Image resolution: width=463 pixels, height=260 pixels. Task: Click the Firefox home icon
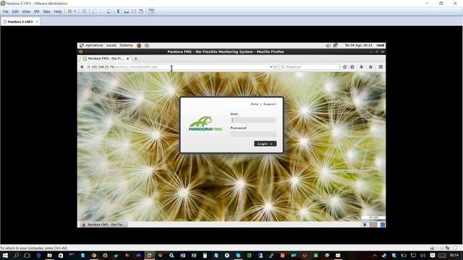370,67
